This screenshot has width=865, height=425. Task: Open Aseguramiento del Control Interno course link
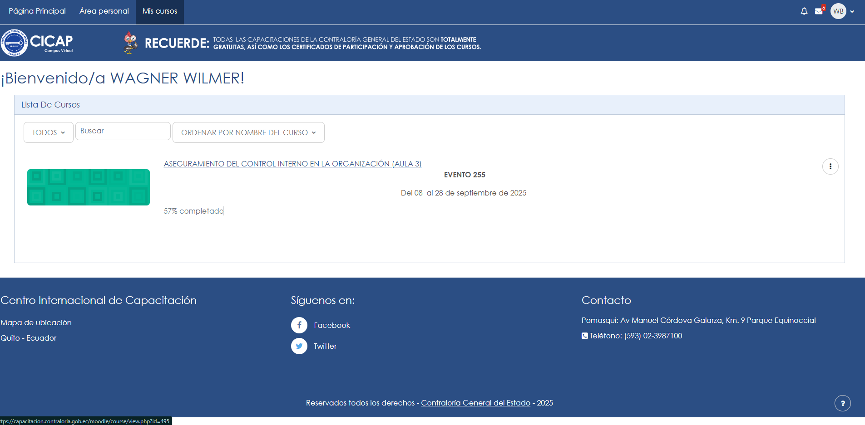point(292,164)
